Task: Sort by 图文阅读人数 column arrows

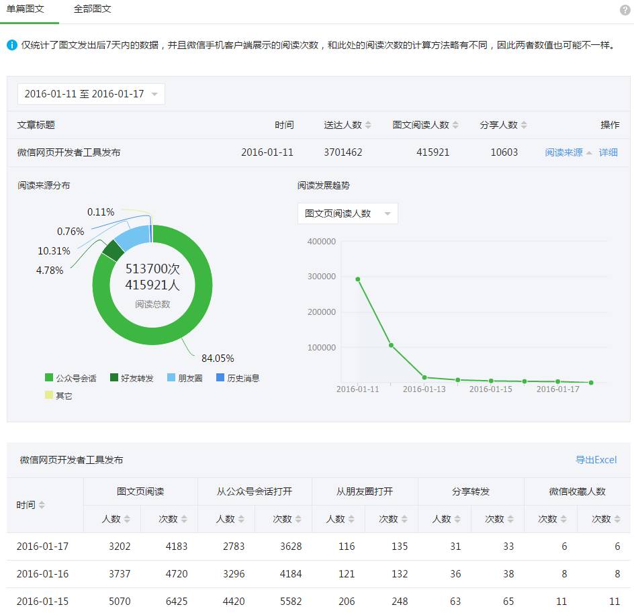Action: (455, 125)
